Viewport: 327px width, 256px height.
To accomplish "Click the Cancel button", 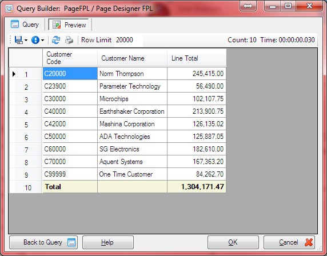I will [289, 242].
